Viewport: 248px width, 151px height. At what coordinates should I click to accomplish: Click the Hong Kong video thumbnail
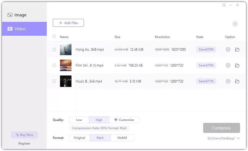(x=66, y=50)
